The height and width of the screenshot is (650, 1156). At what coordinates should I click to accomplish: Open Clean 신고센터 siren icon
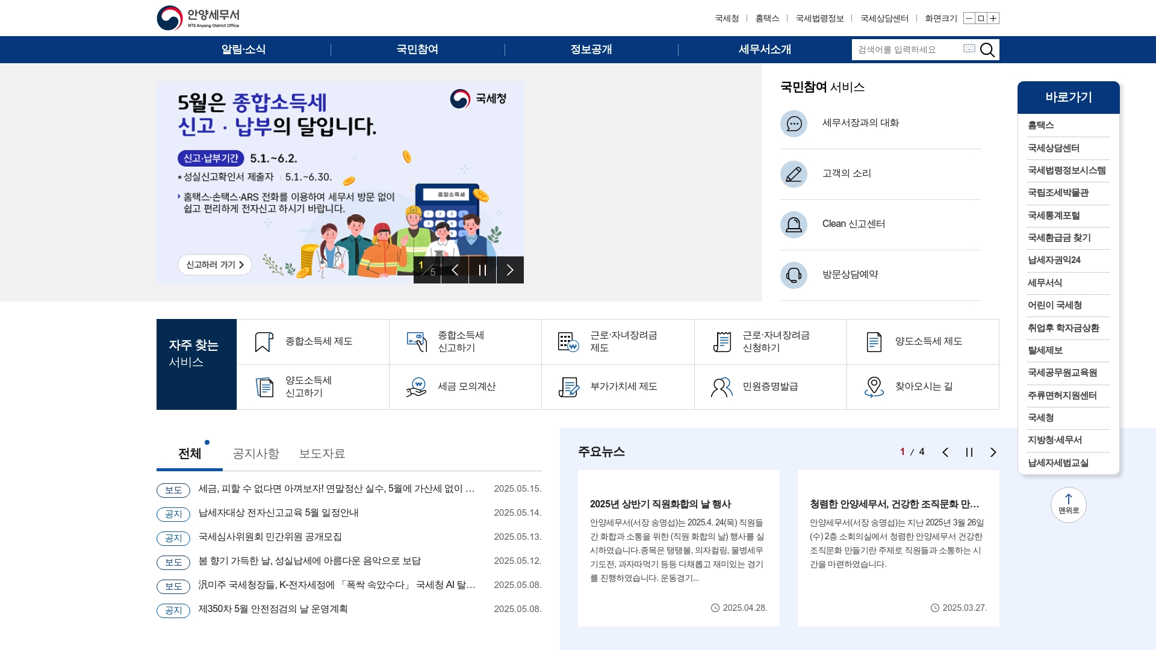click(794, 224)
